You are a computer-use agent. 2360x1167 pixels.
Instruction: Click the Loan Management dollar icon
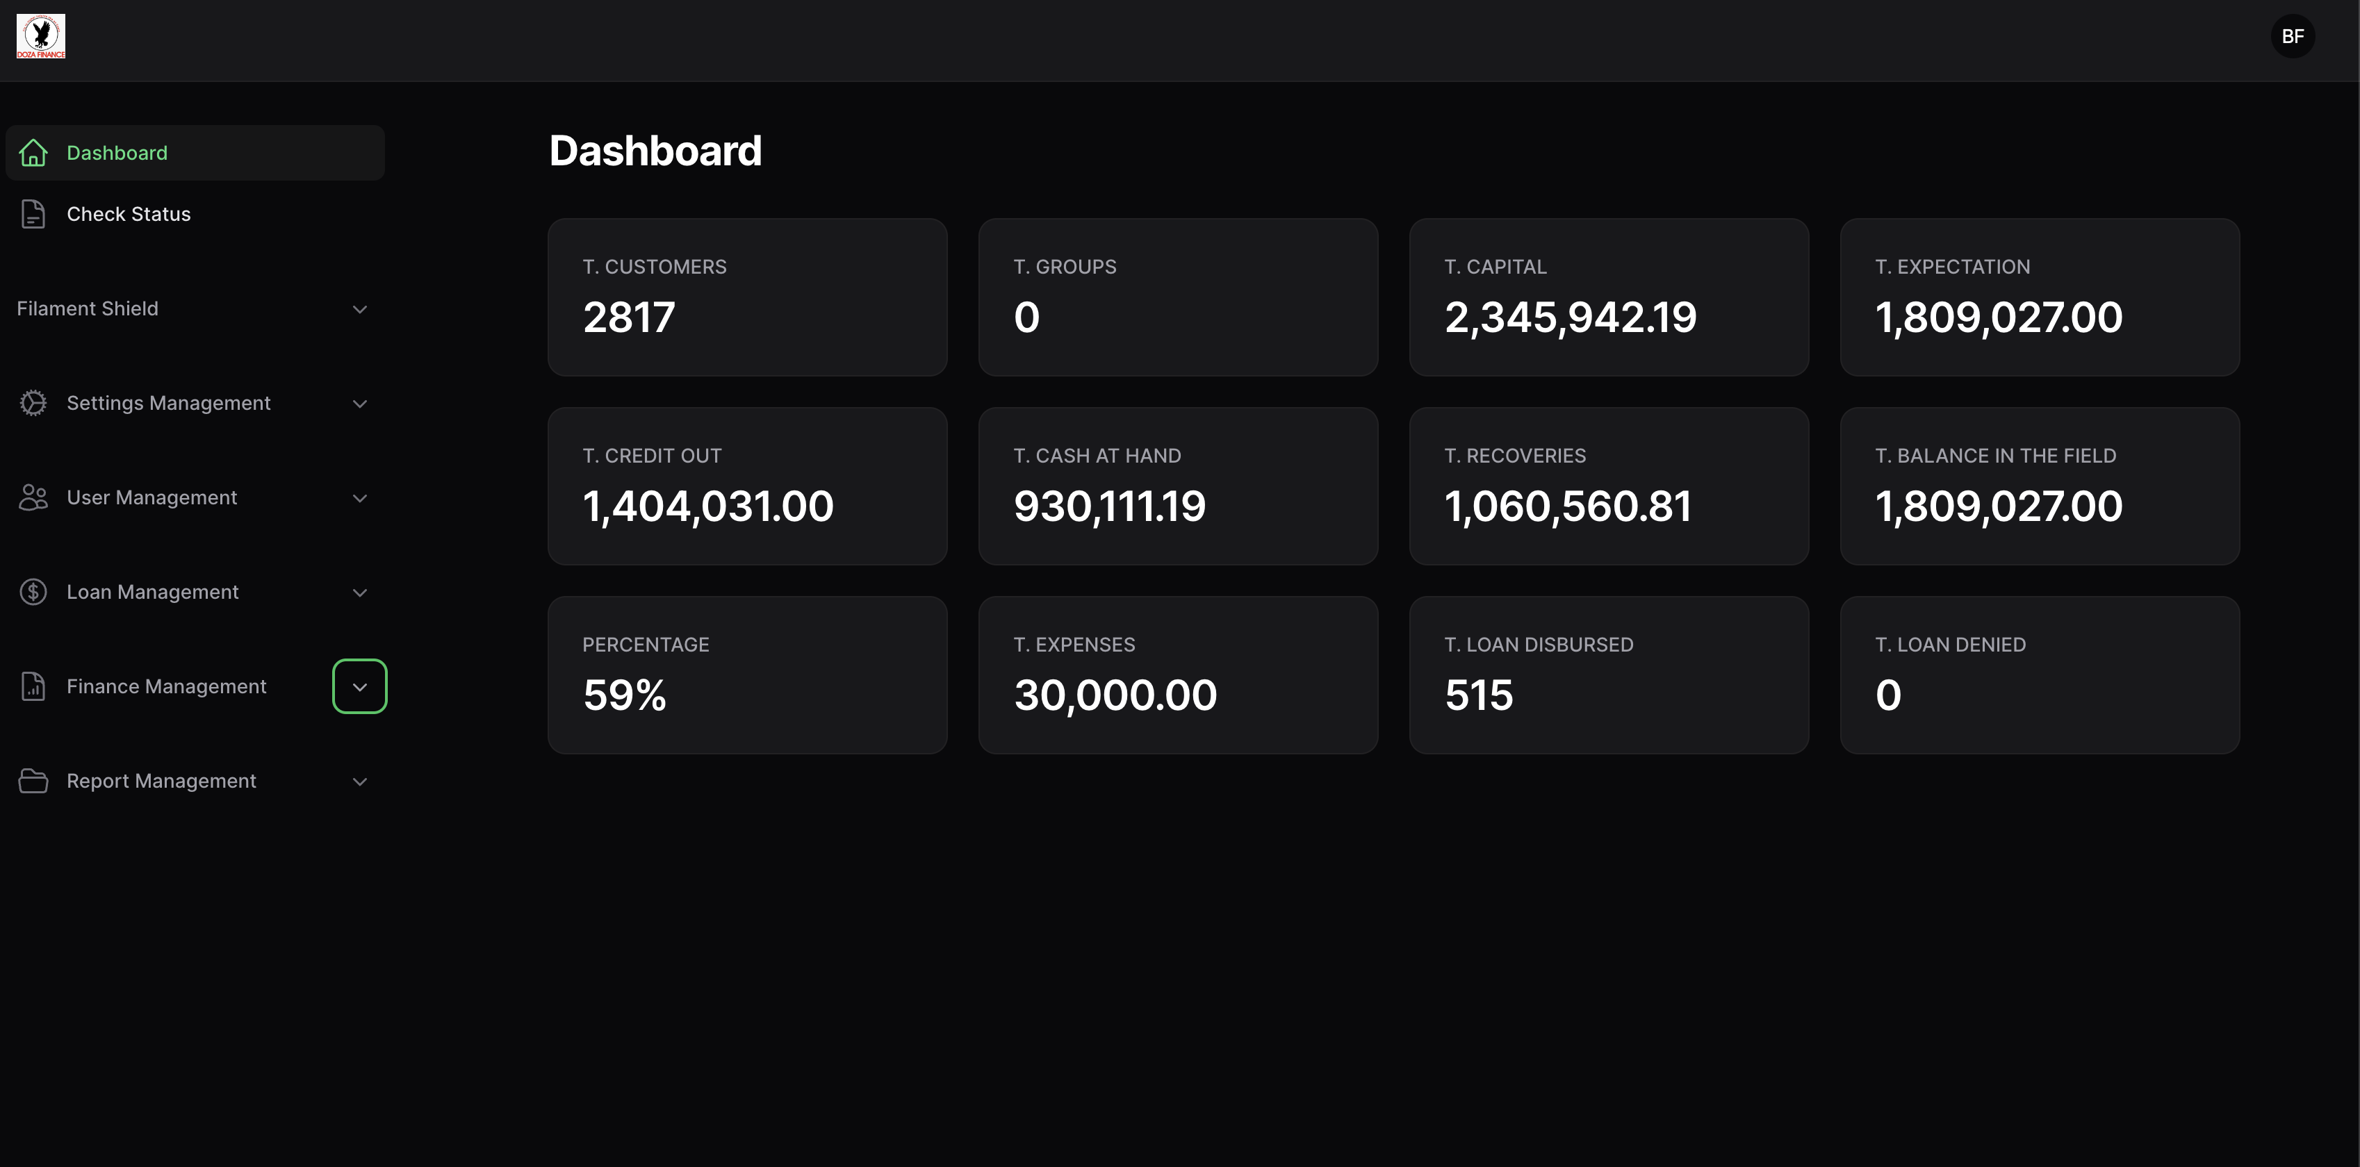[33, 592]
